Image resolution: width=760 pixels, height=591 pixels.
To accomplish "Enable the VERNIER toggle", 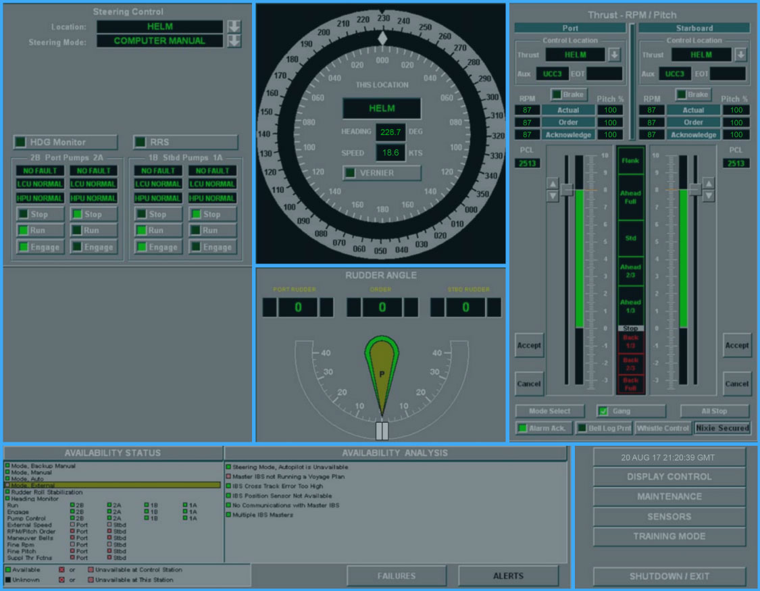I will [x=382, y=173].
